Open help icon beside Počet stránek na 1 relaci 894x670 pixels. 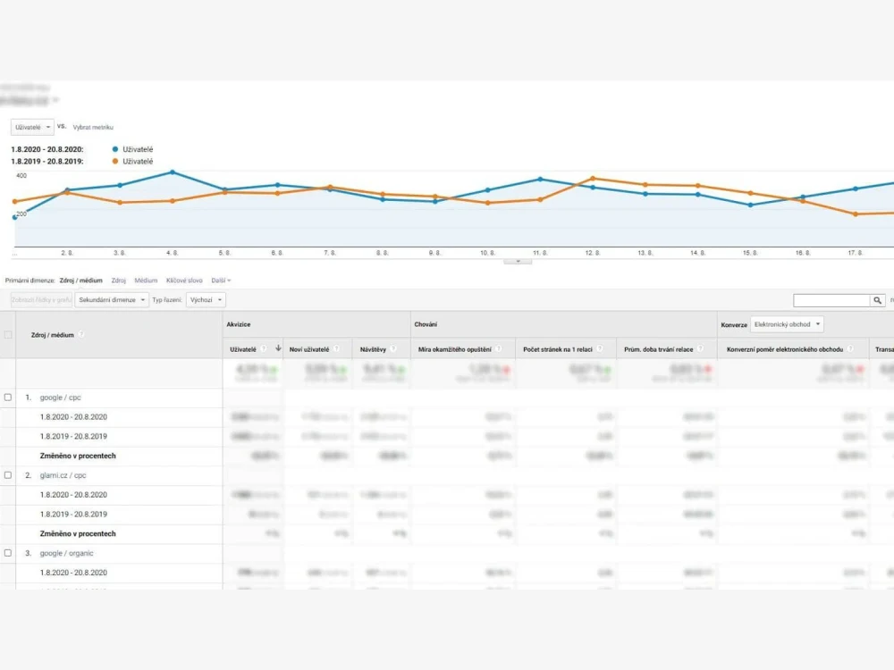click(x=601, y=348)
